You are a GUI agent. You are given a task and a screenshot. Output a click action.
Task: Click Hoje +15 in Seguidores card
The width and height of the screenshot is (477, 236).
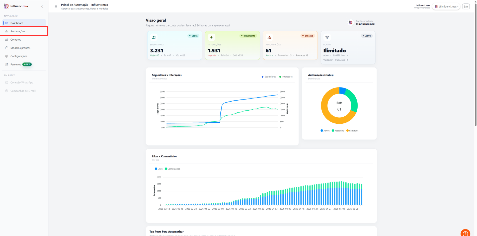click(x=154, y=55)
